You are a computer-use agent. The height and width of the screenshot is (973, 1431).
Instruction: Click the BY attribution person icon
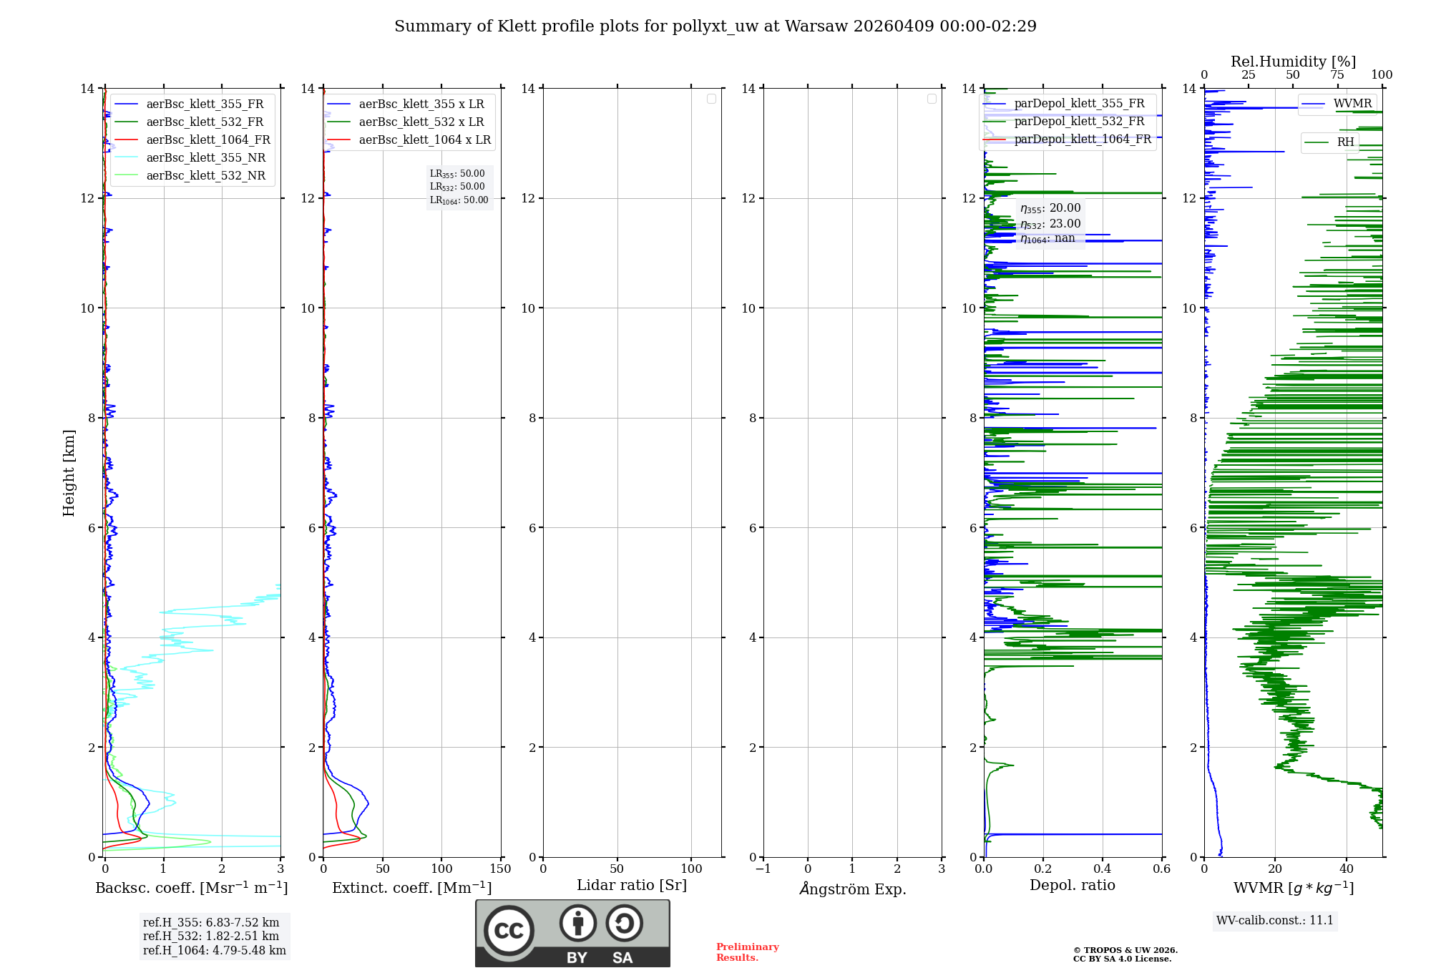[577, 923]
